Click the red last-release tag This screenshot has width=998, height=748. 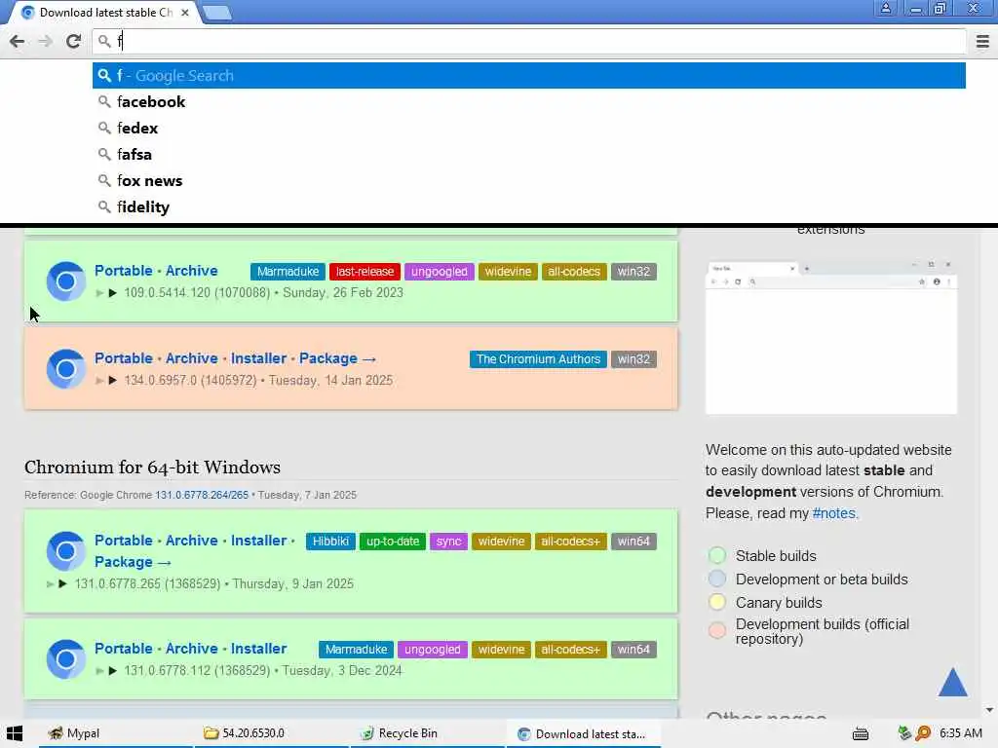coord(365,272)
